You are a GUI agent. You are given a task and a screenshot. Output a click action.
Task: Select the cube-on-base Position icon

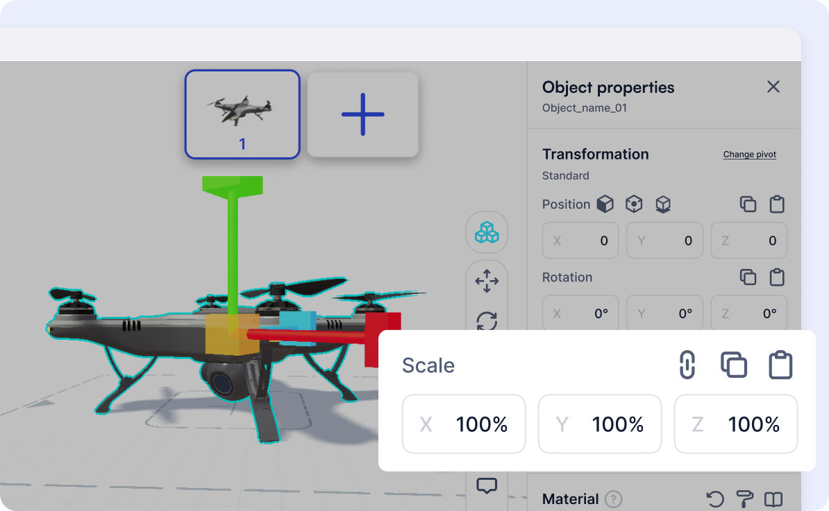click(x=663, y=204)
